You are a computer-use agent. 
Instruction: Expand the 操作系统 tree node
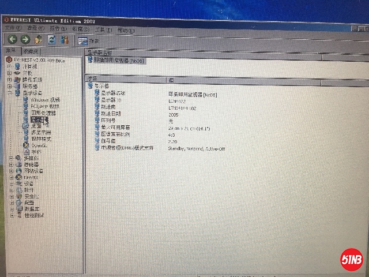click(x=9, y=80)
